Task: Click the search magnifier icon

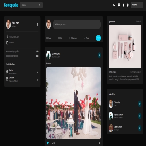Action: (39, 5)
